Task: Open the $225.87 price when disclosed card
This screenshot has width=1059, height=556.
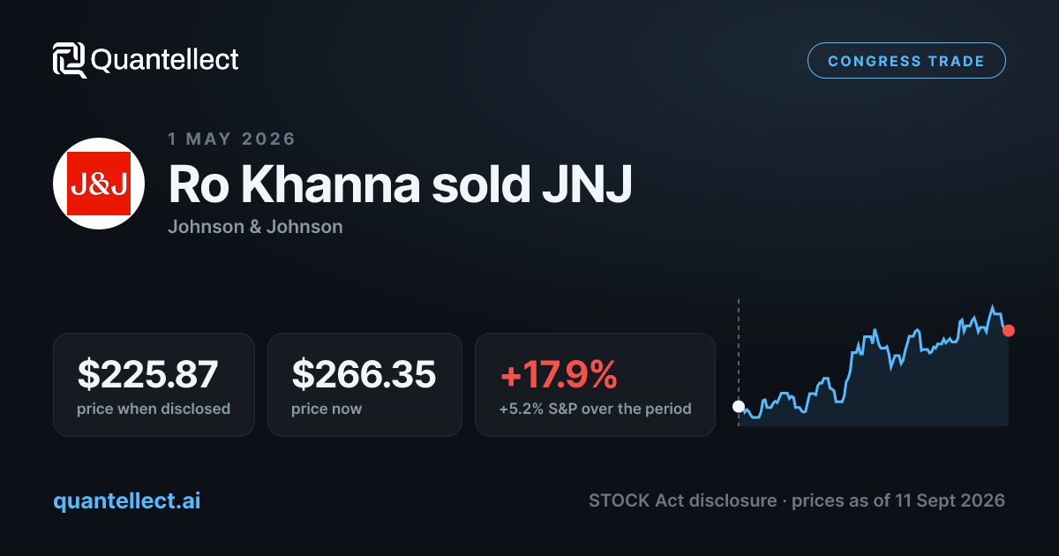Action: (x=154, y=385)
